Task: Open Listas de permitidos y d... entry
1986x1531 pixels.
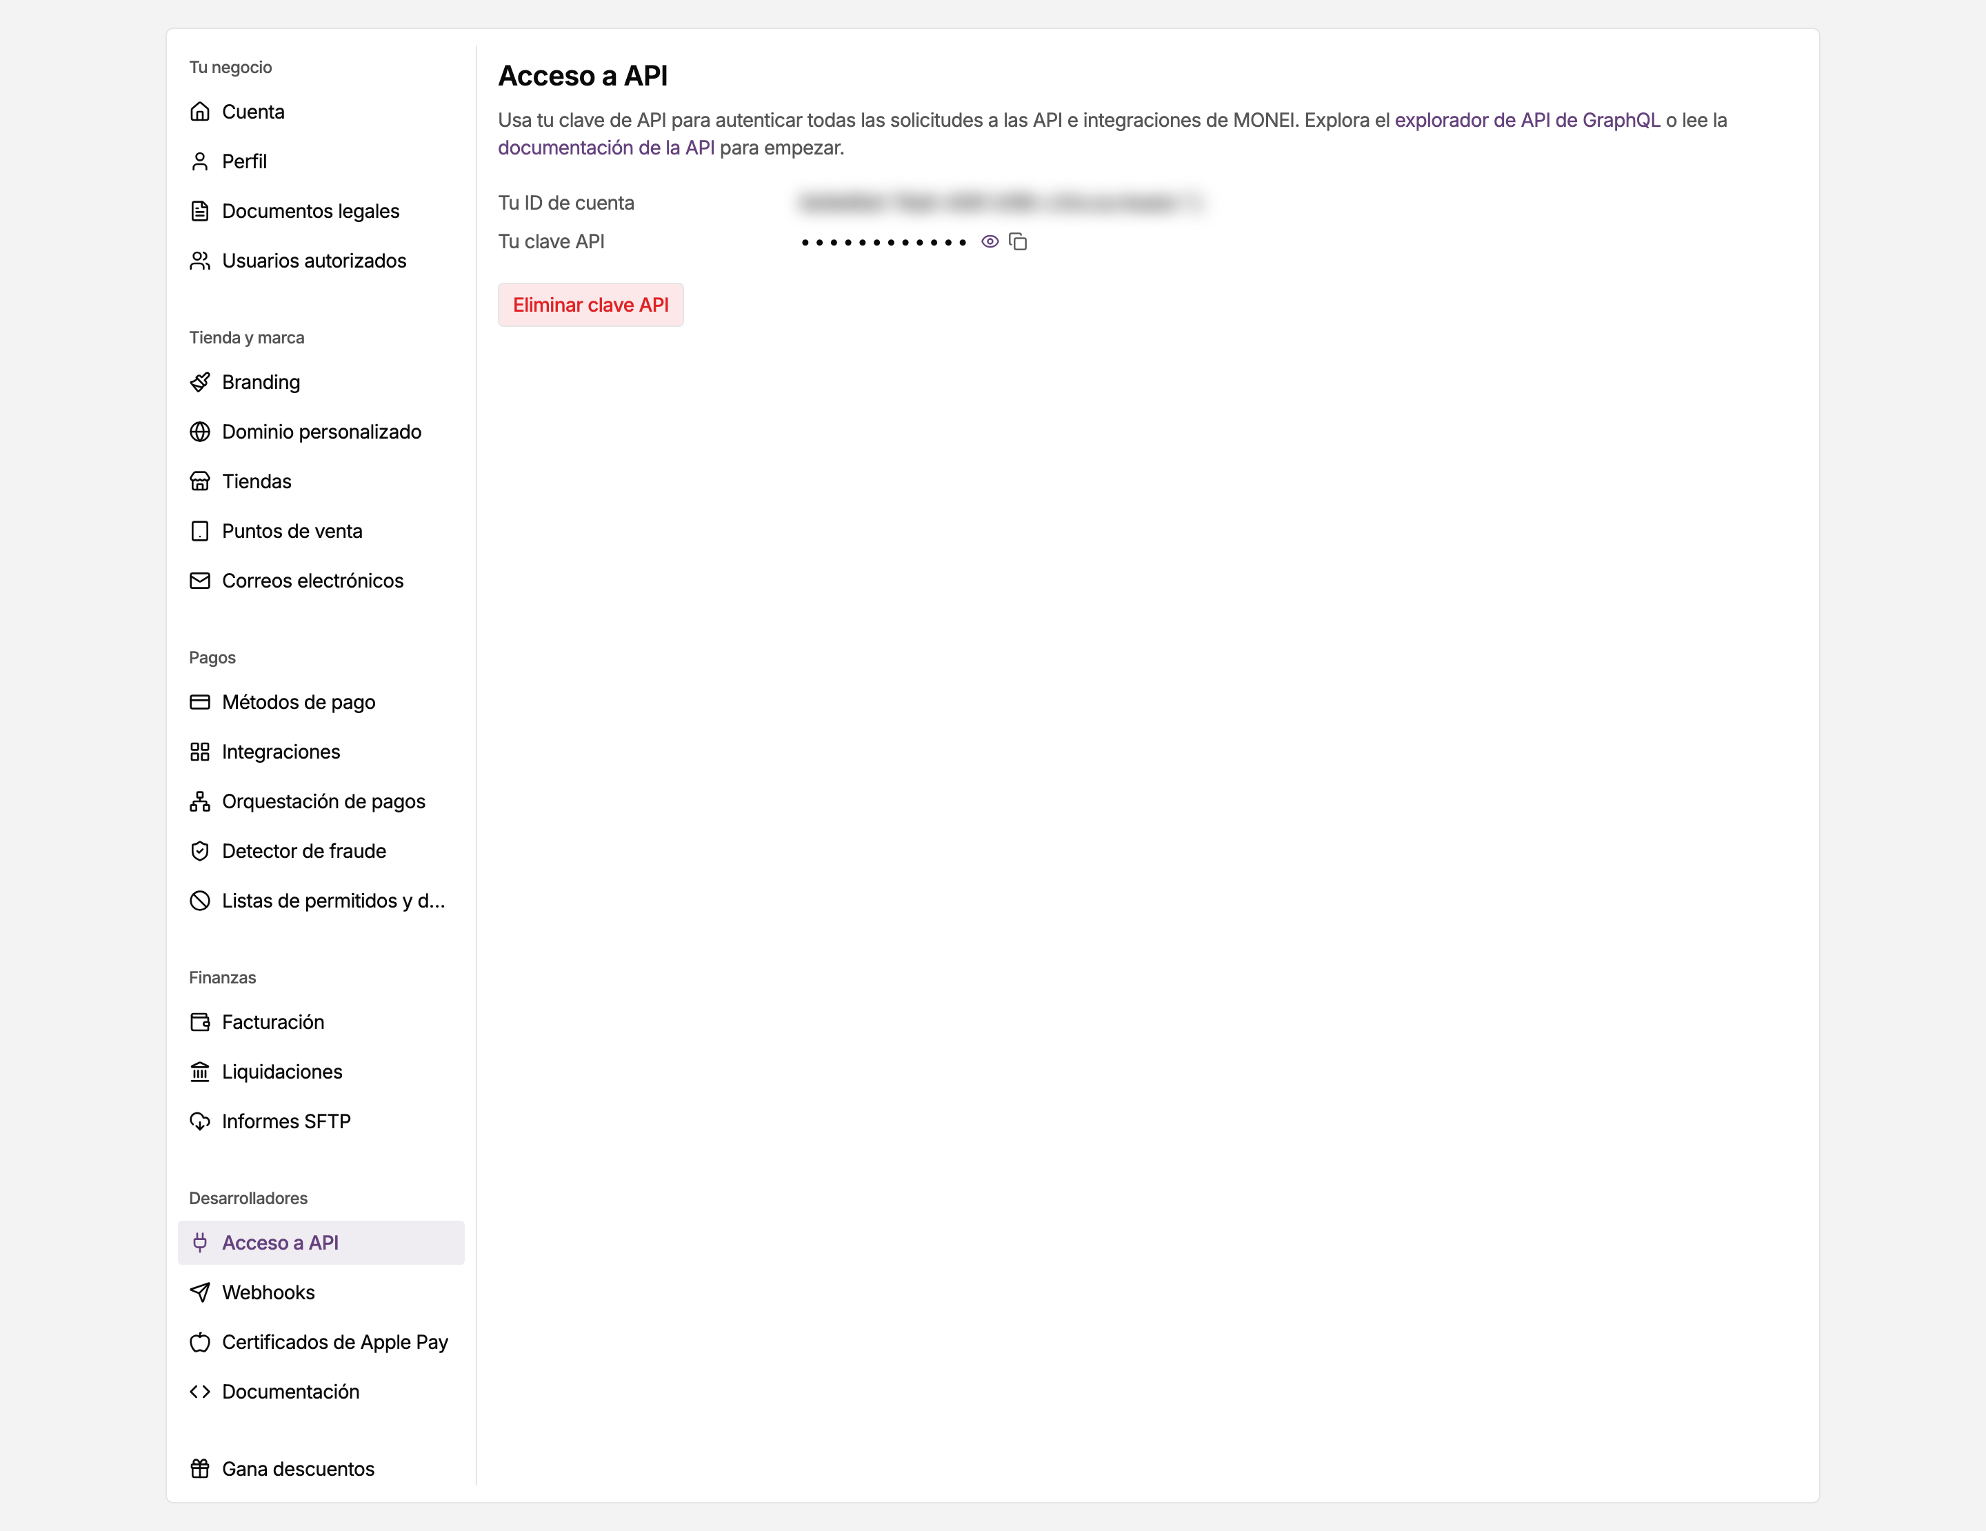Action: click(321, 901)
